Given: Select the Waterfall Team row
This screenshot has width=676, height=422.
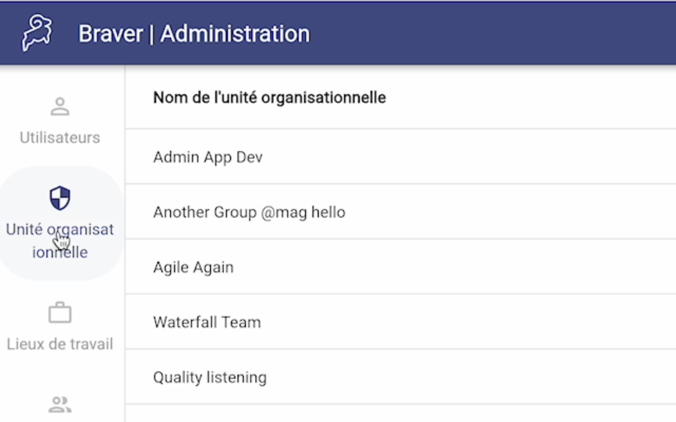Looking at the screenshot, I should [400, 322].
